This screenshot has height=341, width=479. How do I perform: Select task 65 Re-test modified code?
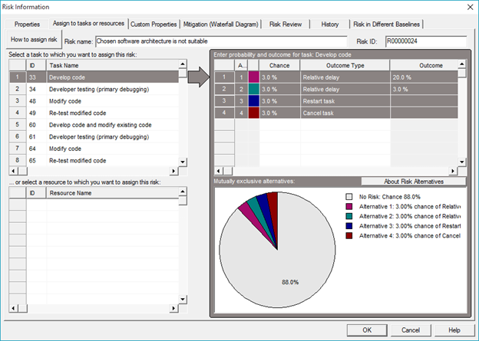94,160
